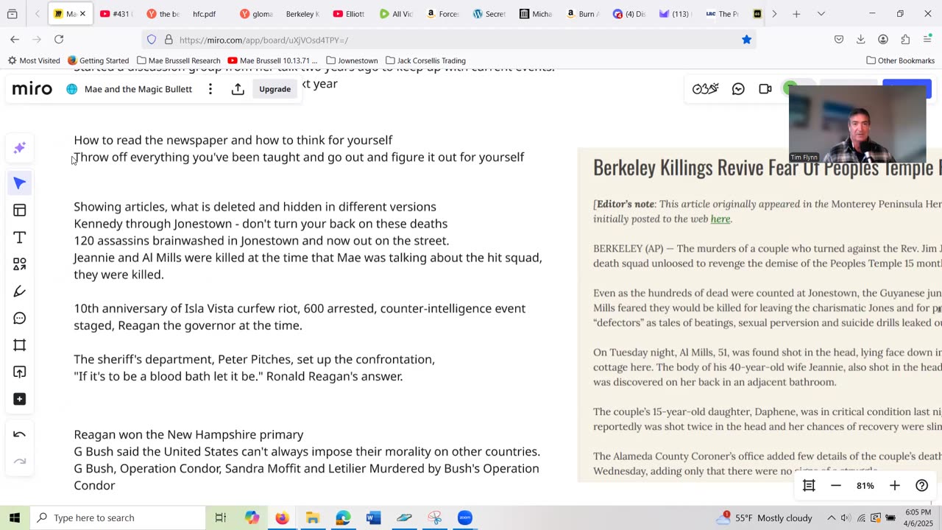Show more browser tabs with right arrow
Image resolution: width=942 pixels, height=530 pixels.
pos(774,14)
